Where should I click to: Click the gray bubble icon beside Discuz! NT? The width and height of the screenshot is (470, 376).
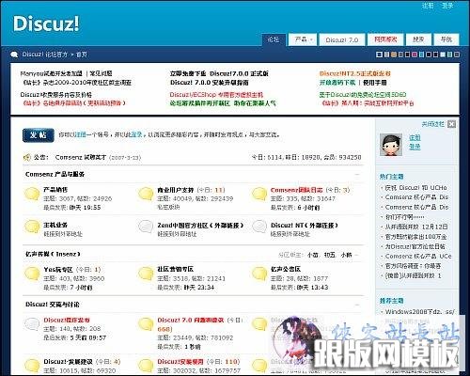(259, 227)
